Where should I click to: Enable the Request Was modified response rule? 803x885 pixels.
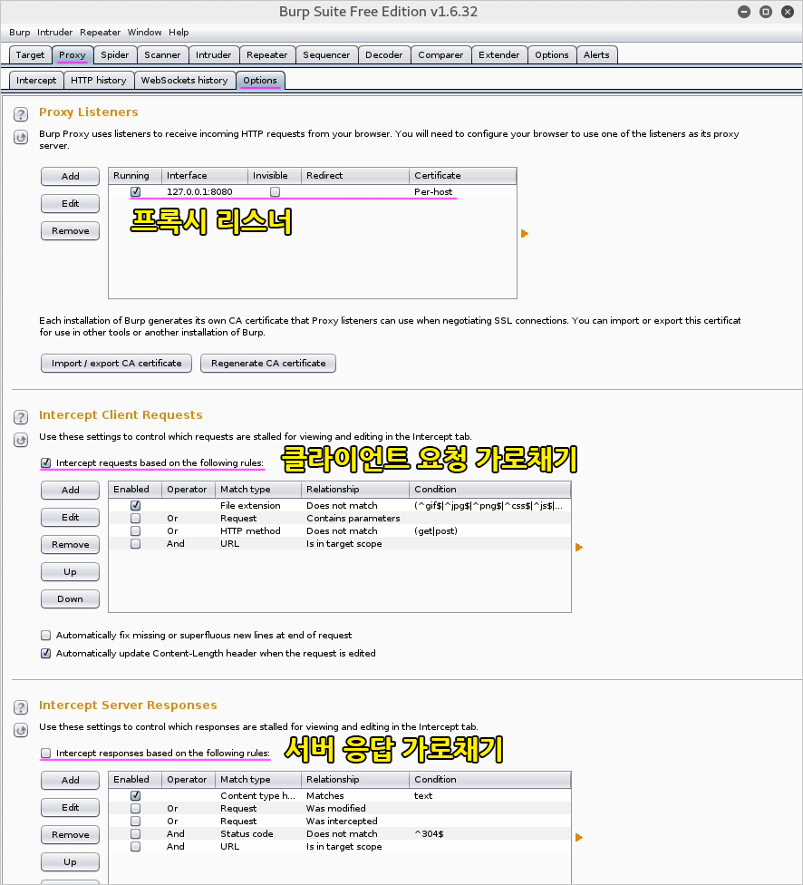[x=135, y=808]
